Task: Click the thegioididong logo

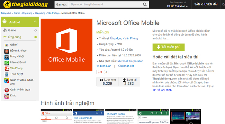Action: pos(26,4)
